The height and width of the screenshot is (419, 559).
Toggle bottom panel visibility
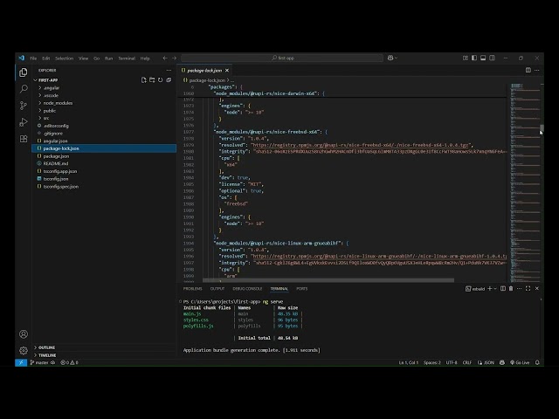(483, 58)
